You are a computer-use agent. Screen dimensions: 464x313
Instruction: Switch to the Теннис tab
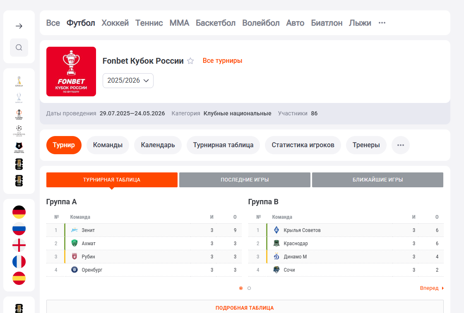pos(149,23)
